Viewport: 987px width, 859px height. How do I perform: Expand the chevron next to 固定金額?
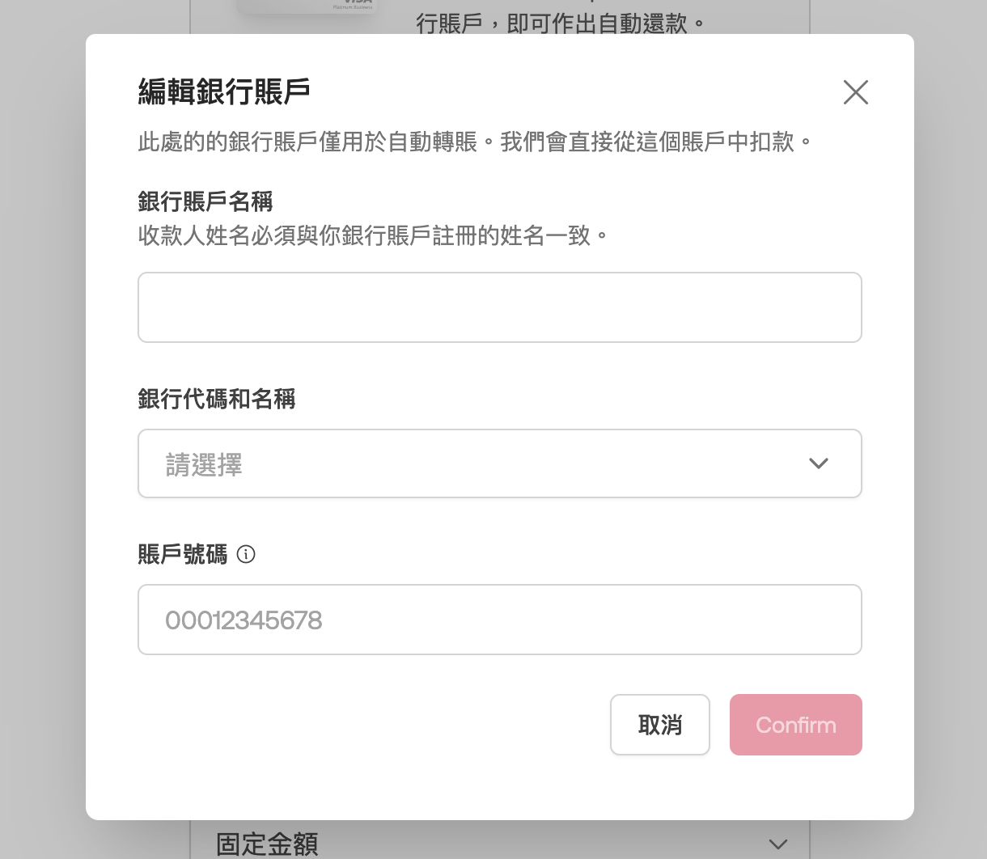pyautogui.click(x=778, y=844)
